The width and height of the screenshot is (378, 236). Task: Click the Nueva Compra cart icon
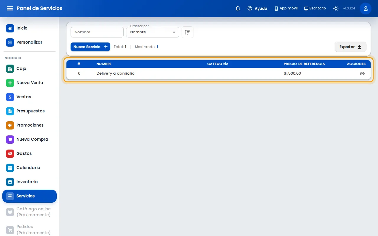tap(10, 140)
